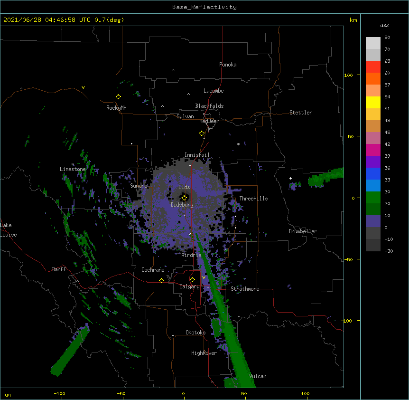Click the 0 km mark on bottom axis
Image resolution: width=409 pixels, height=400 pixels.
[x=183, y=393]
